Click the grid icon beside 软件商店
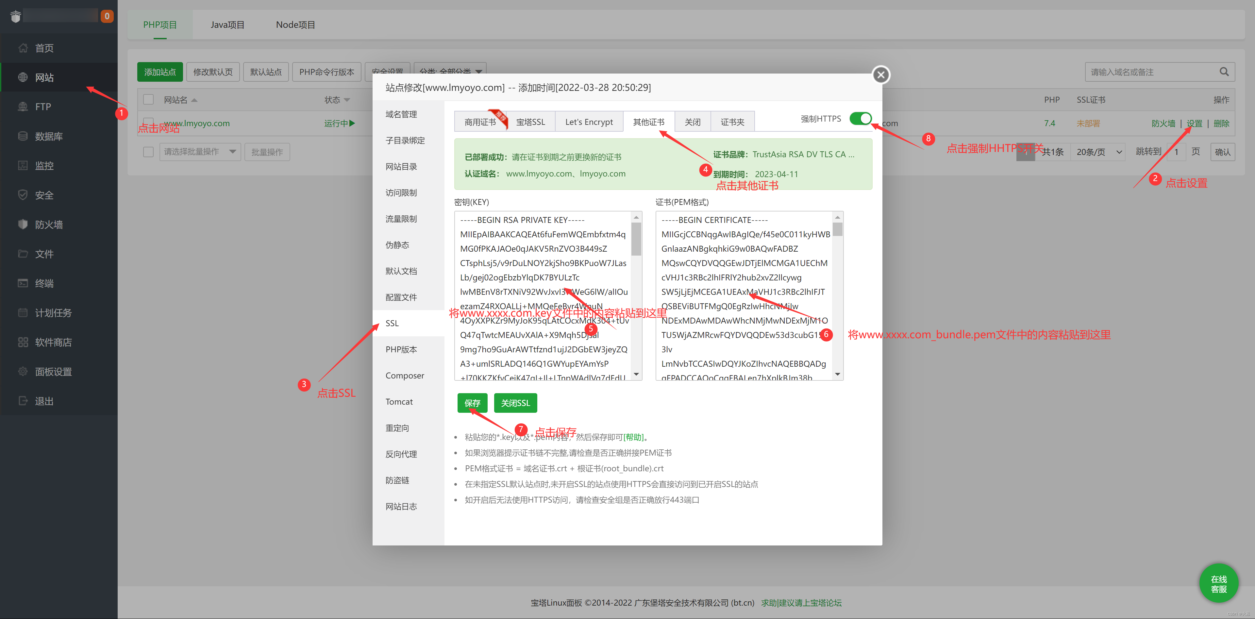1255x619 pixels. click(23, 342)
